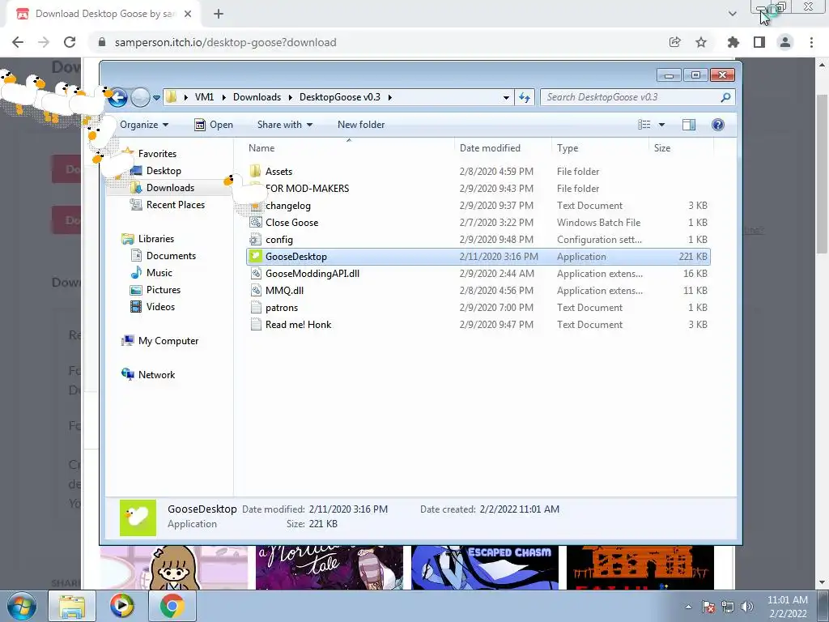Toggle the preview pane icon

click(x=689, y=125)
